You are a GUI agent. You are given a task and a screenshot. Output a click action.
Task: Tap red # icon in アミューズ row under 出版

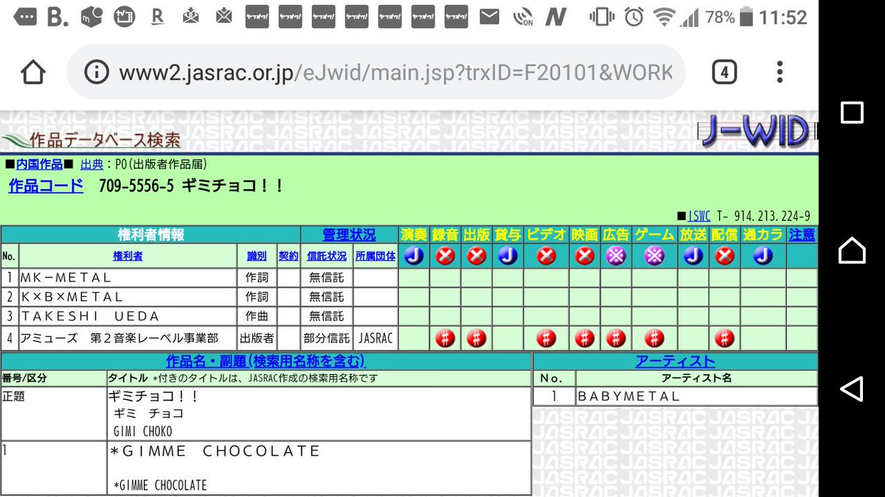click(x=476, y=338)
